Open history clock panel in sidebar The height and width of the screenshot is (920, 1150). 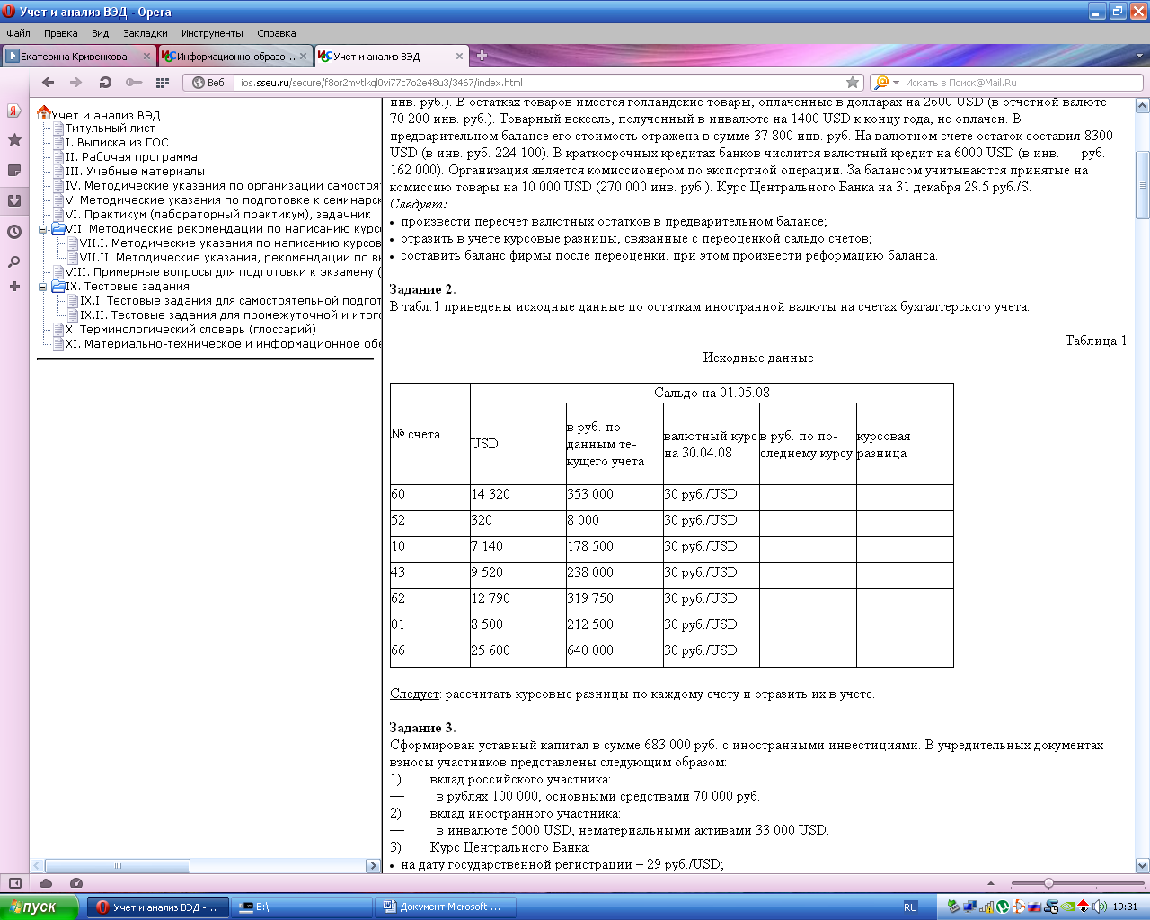point(14,231)
